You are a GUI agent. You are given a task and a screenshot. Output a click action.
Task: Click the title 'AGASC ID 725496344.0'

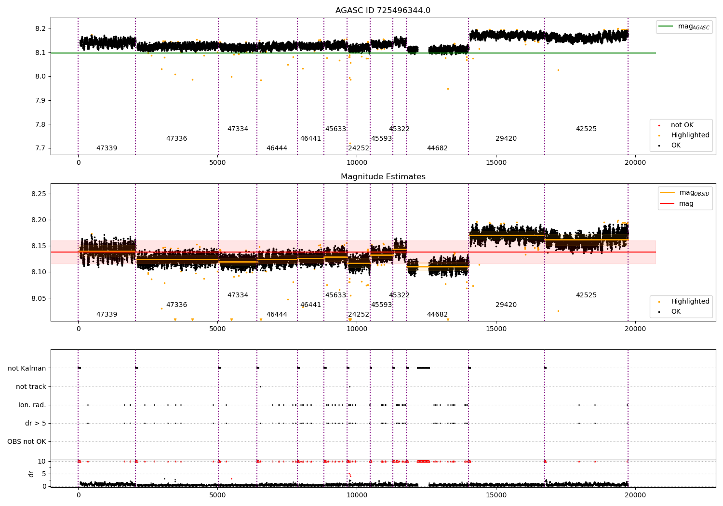click(383, 11)
